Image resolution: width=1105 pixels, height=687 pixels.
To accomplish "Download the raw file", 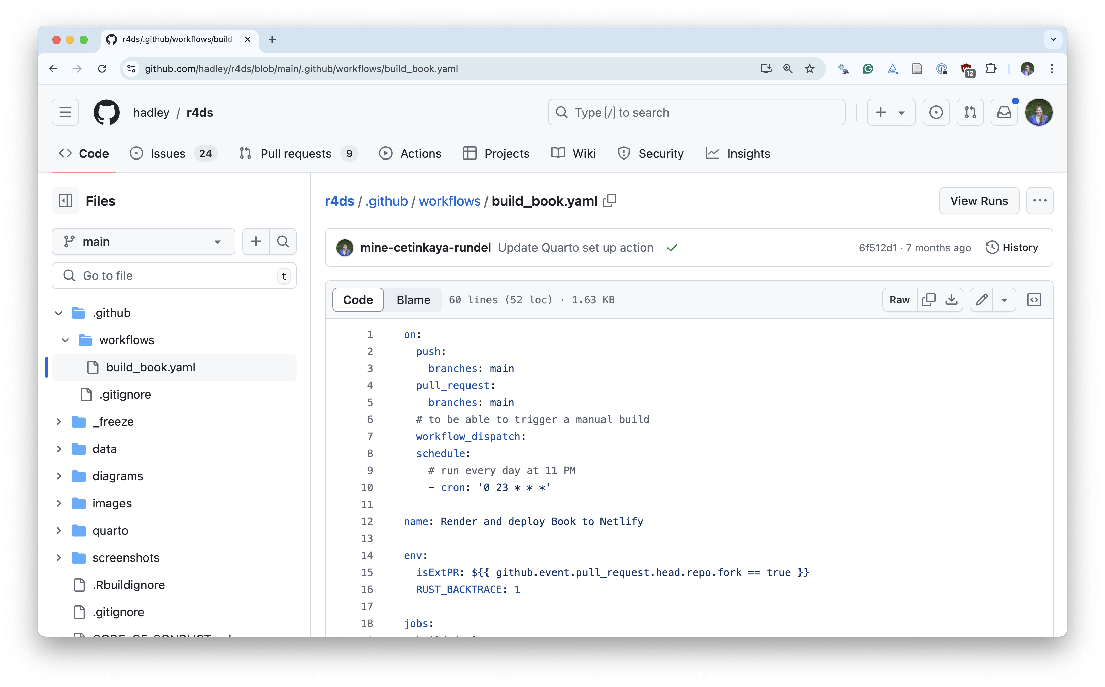I will coord(952,299).
